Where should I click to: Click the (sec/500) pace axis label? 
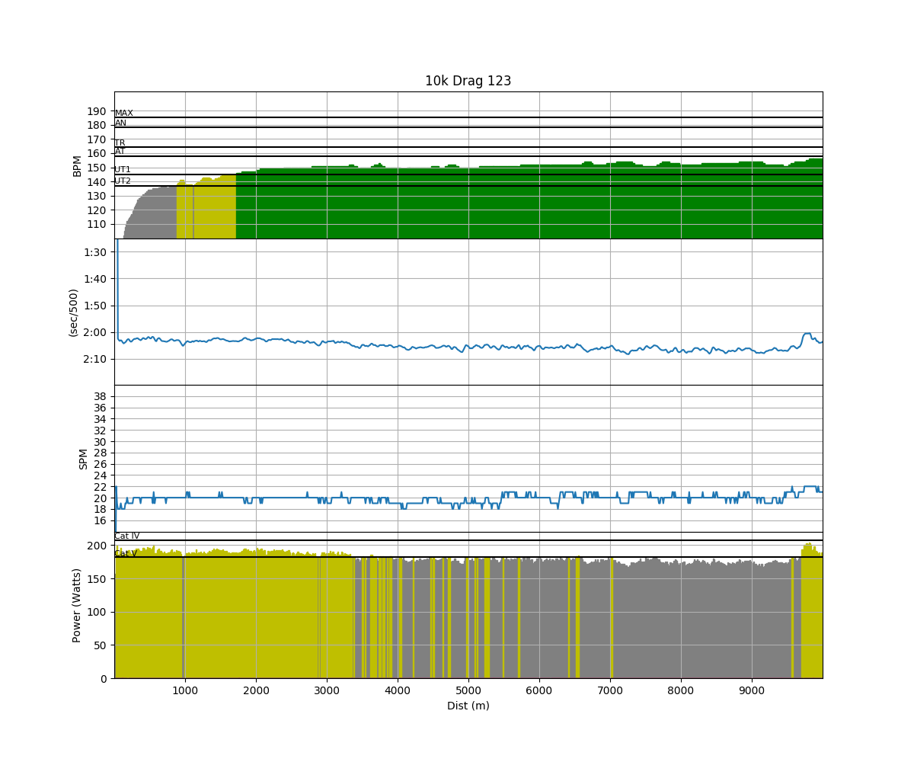pos(74,312)
